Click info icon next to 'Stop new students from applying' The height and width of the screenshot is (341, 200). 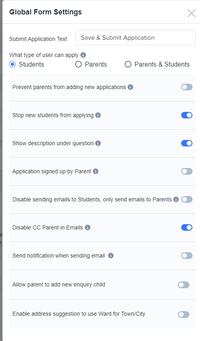[98, 115]
